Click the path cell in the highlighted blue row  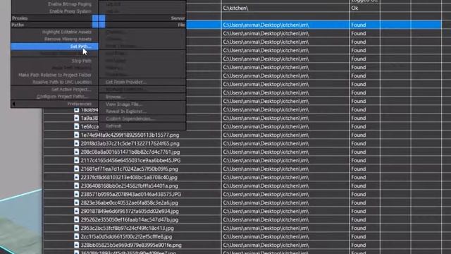pos(285,25)
